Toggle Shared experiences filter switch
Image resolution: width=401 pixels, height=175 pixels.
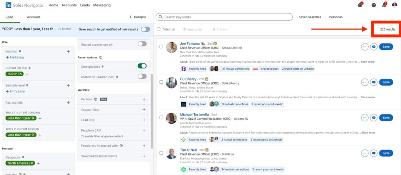click(142, 44)
